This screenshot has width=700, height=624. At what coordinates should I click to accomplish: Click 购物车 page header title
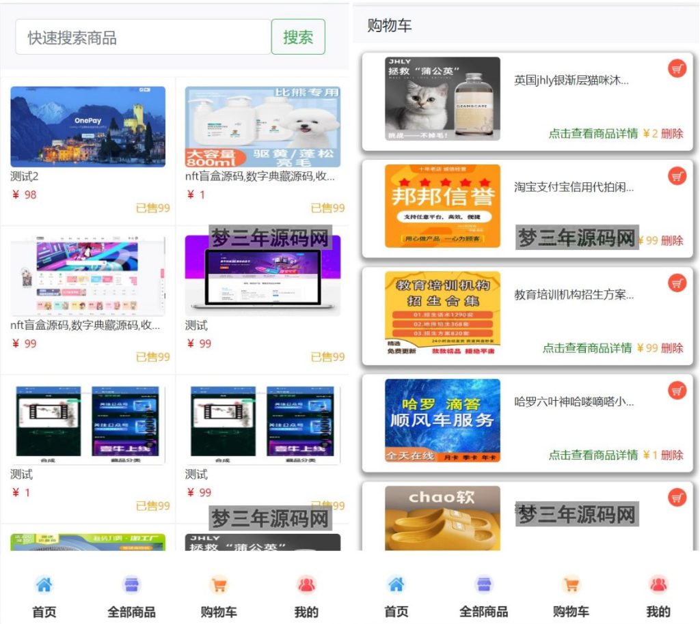[x=389, y=25]
